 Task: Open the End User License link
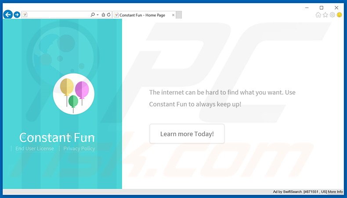coord(35,148)
